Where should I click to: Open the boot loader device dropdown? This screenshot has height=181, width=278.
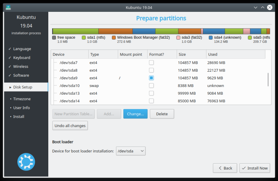(131, 151)
